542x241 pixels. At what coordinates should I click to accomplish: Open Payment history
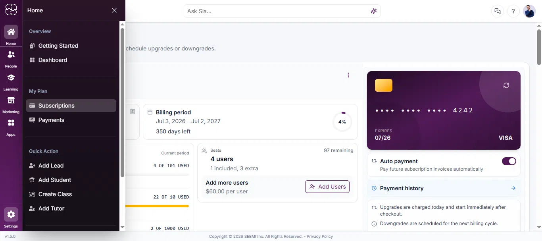(x=444, y=188)
